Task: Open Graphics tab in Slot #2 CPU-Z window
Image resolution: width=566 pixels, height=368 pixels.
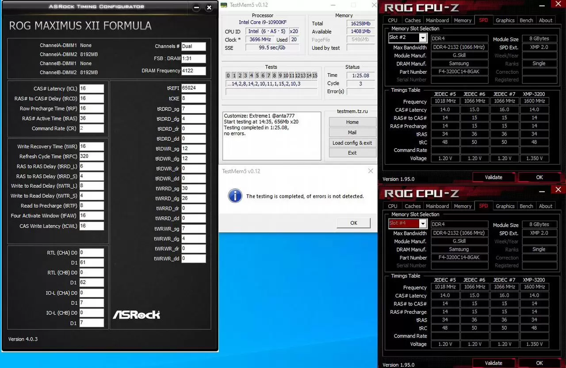Action: [x=505, y=20]
